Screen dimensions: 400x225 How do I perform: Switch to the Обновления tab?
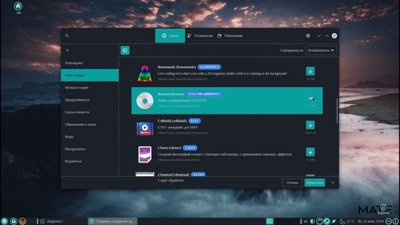pyautogui.click(x=230, y=36)
